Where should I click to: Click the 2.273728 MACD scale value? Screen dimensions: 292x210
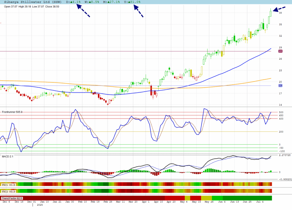point(285,155)
